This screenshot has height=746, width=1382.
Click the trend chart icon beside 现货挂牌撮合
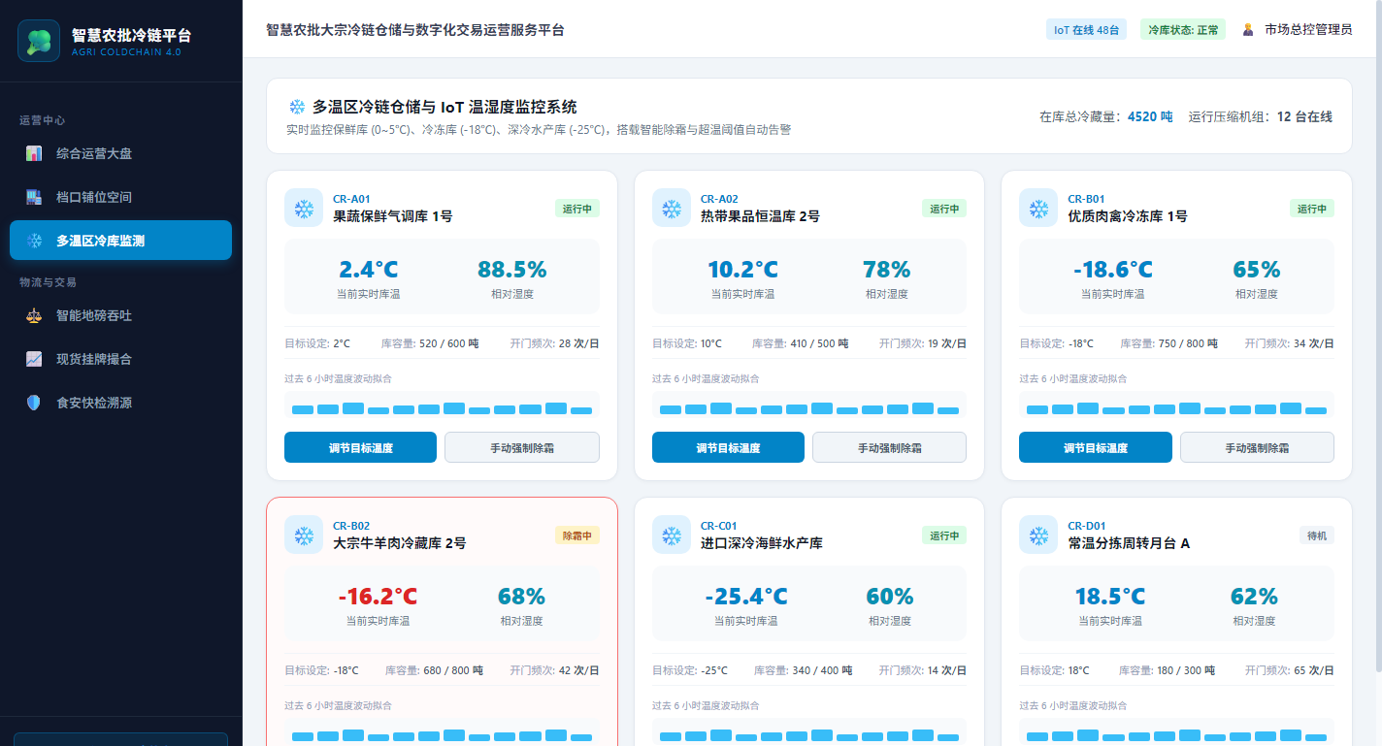(34, 359)
